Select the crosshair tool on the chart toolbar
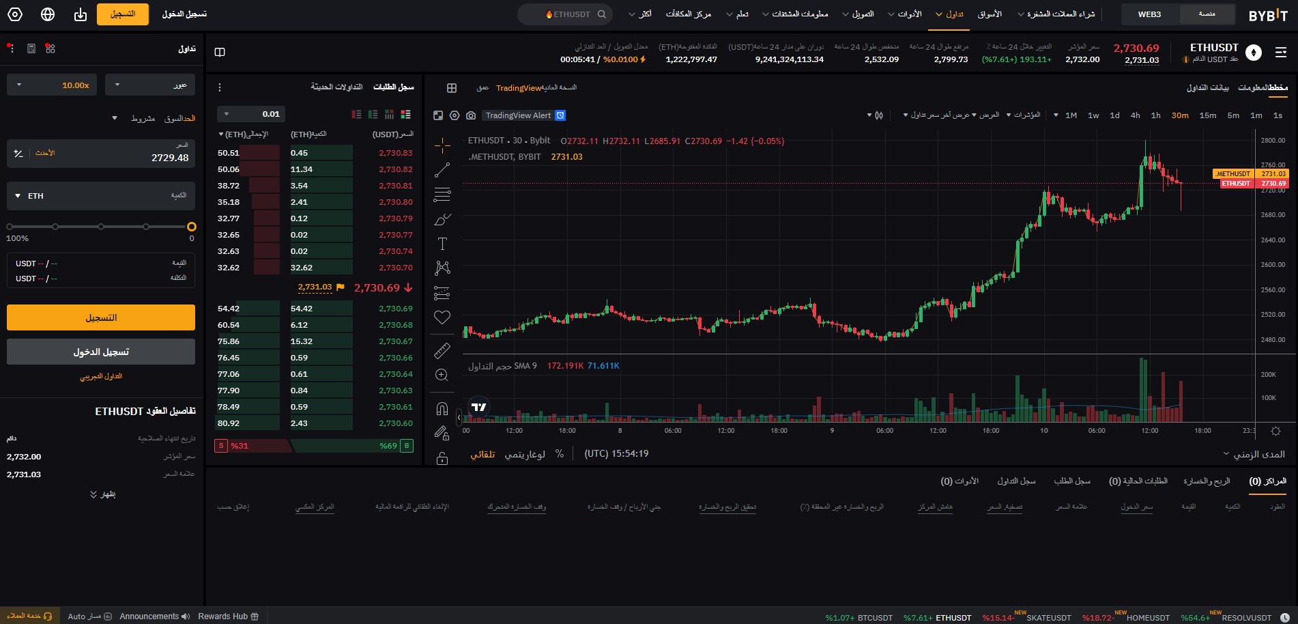The image size is (1298, 624). point(442,144)
